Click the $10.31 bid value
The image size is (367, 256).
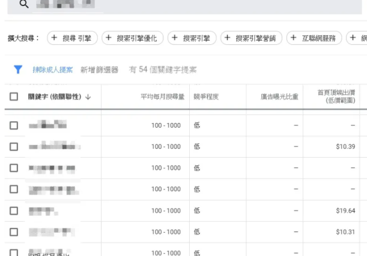point(345,232)
